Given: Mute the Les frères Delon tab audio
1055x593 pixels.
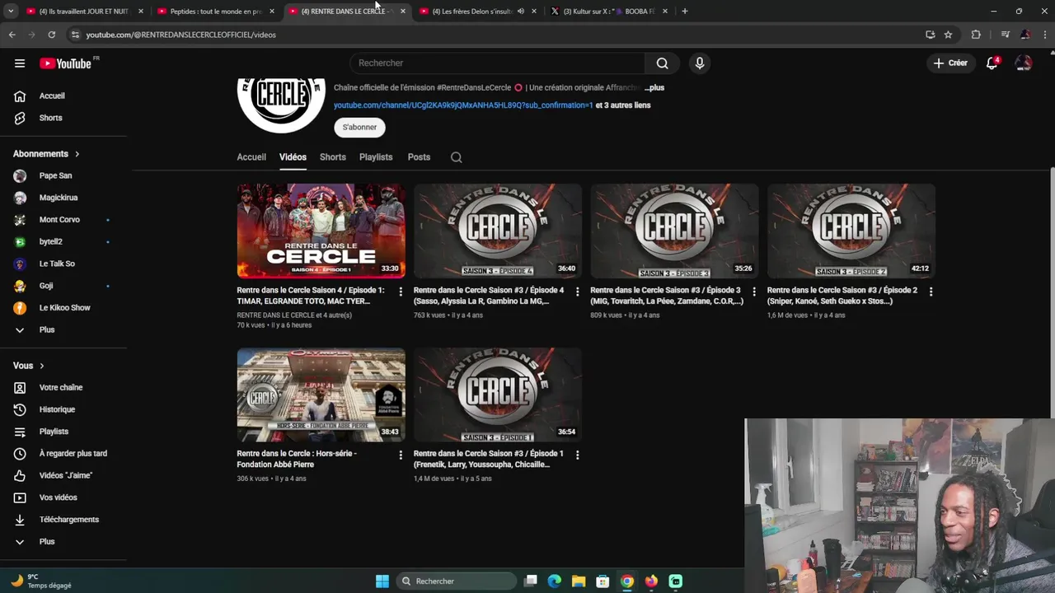Looking at the screenshot, I should click(520, 12).
